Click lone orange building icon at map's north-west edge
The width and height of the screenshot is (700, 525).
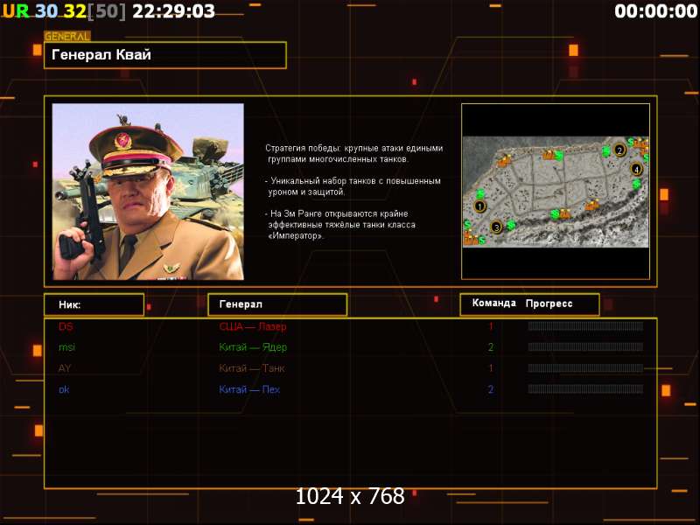pyautogui.click(x=504, y=160)
